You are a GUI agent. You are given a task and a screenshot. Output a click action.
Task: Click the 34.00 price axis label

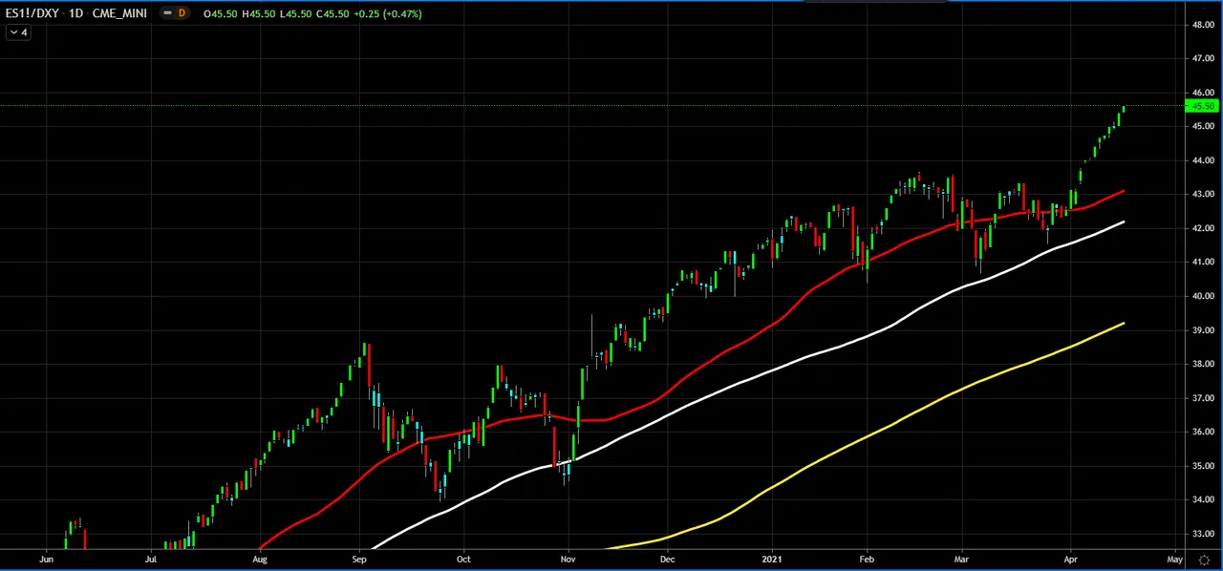coord(1203,499)
